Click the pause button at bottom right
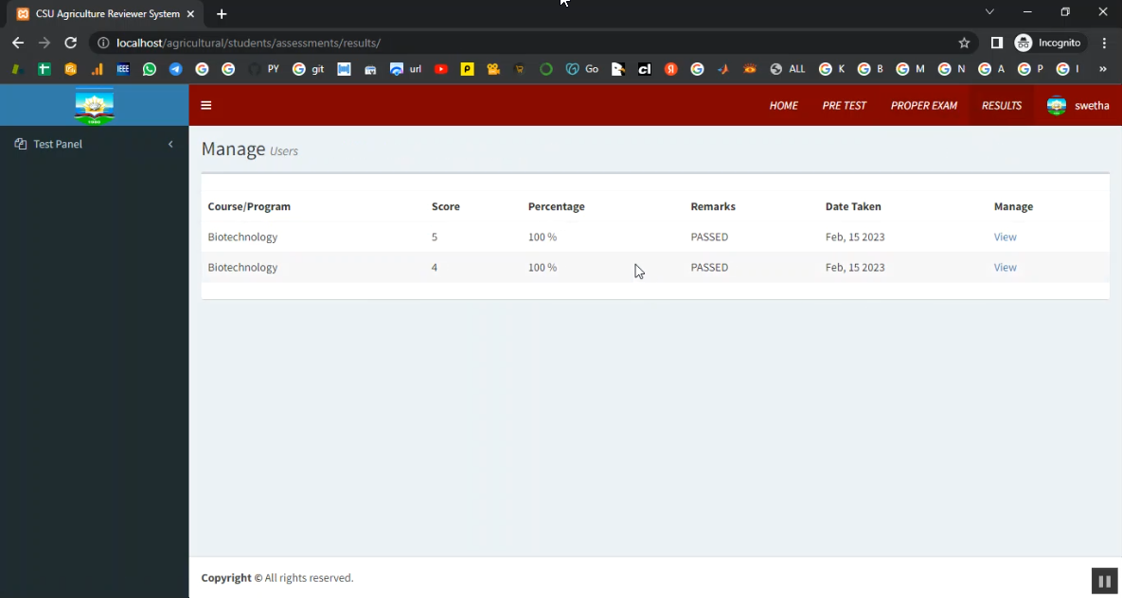The width and height of the screenshot is (1122, 598). point(1104,582)
